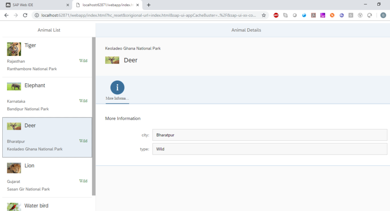Click the Karnataka text under Elephant

click(x=16, y=101)
